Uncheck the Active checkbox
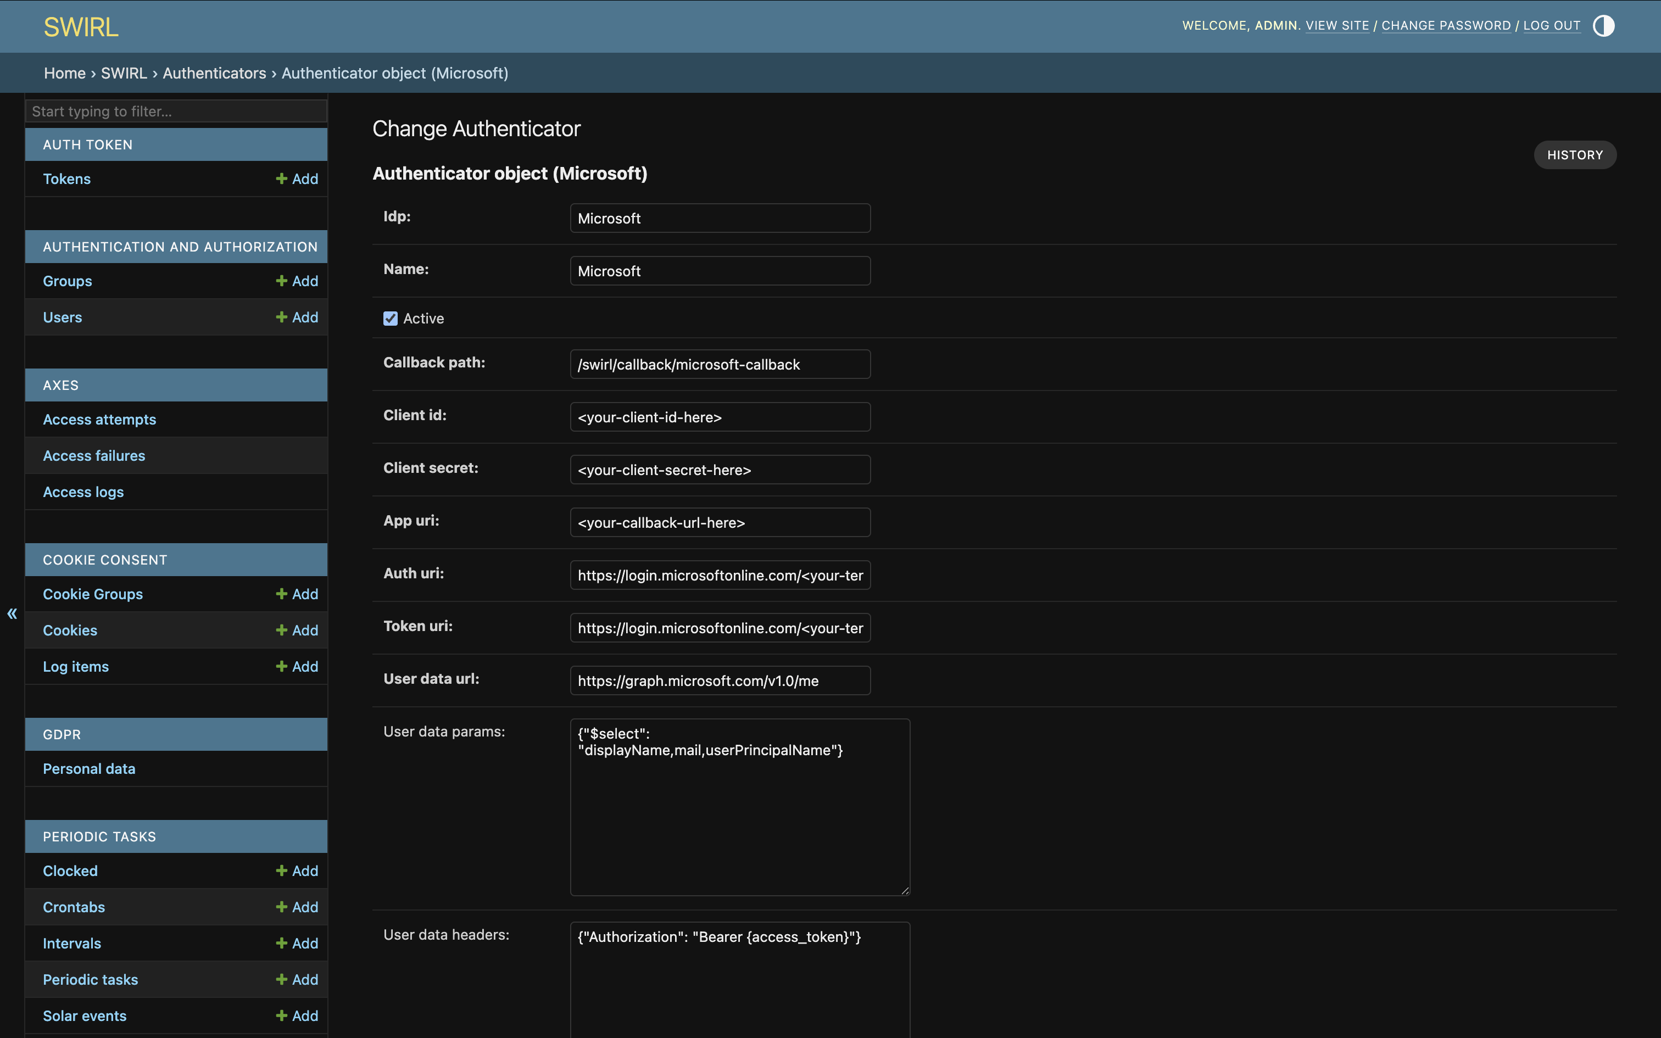1661x1038 pixels. tap(390, 318)
